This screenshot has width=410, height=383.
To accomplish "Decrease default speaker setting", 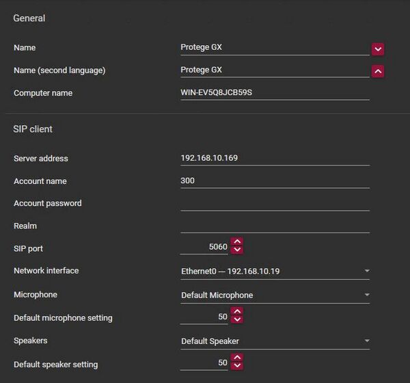I will point(237,366).
